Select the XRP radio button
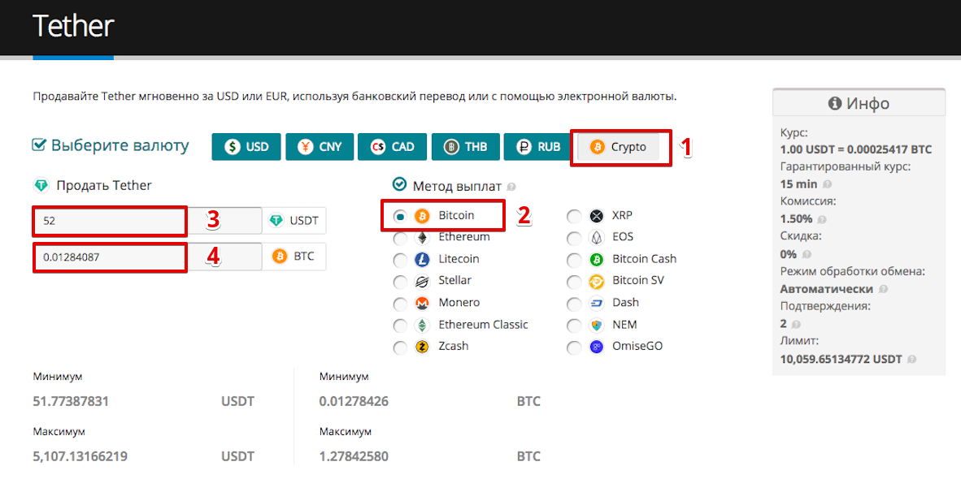This screenshot has width=961, height=479. (x=574, y=217)
